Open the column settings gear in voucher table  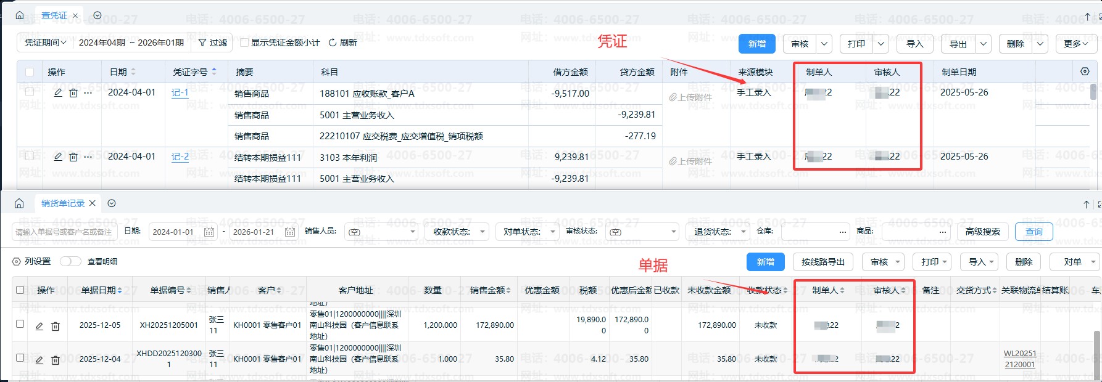1085,72
